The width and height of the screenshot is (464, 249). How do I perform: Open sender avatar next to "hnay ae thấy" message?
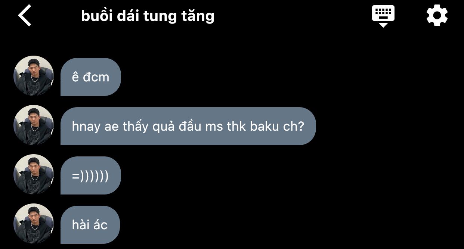(34, 125)
